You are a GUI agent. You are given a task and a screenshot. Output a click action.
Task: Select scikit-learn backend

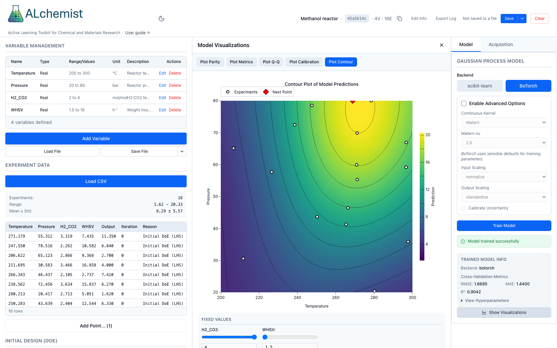coord(480,86)
